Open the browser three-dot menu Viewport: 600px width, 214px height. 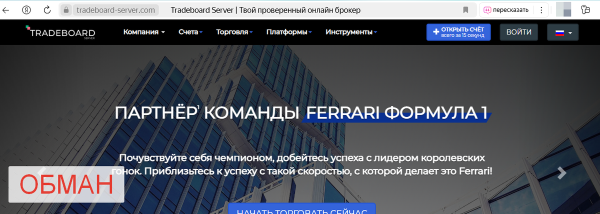click(540, 10)
